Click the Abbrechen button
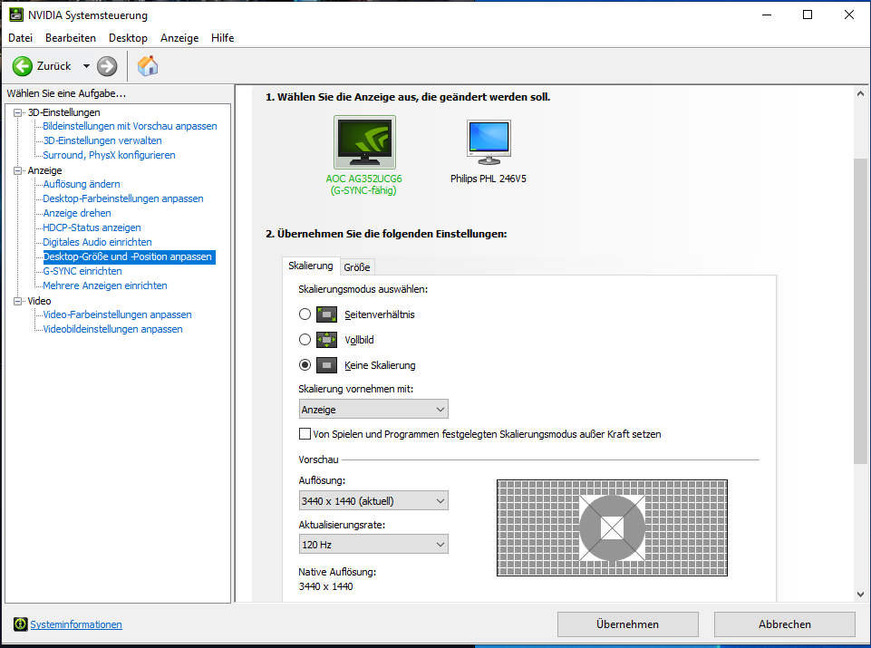871x648 pixels. [784, 624]
